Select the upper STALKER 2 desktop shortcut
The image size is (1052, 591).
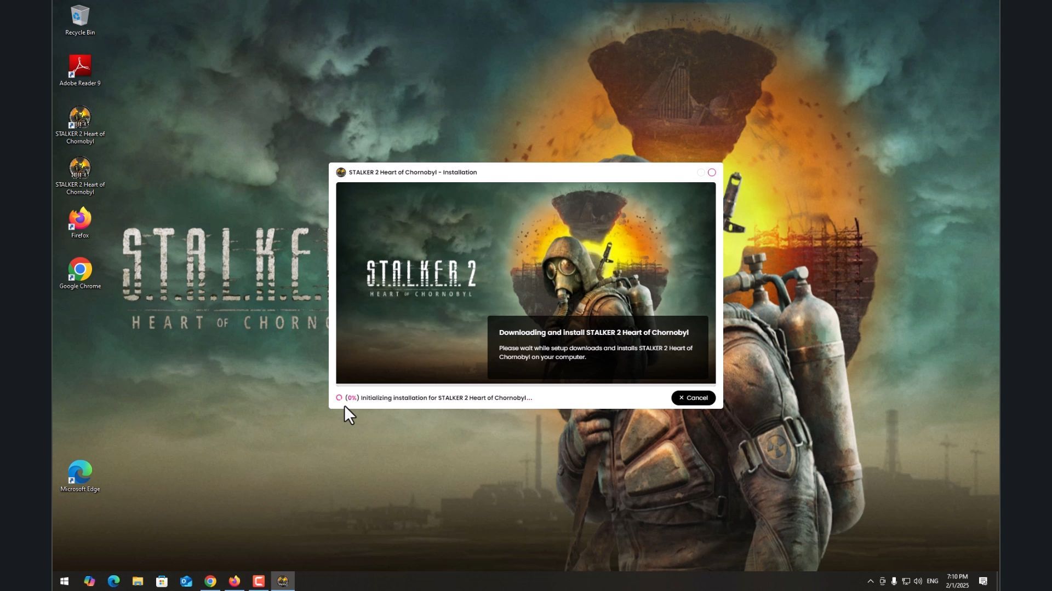point(80,125)
